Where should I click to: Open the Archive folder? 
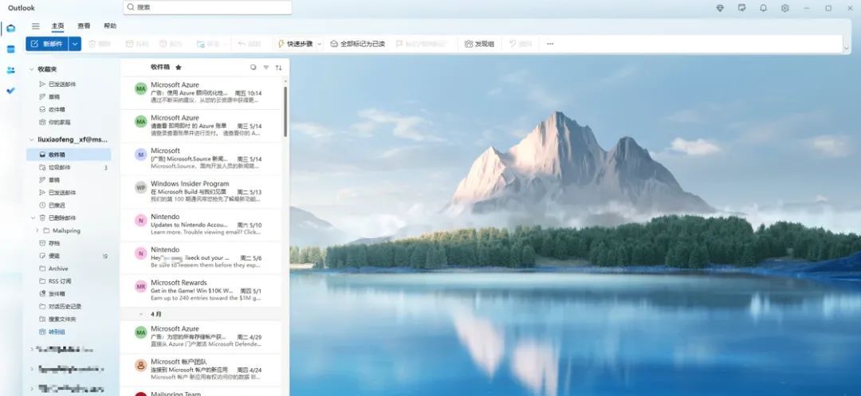pyautogui.click(x=69, y=269)
